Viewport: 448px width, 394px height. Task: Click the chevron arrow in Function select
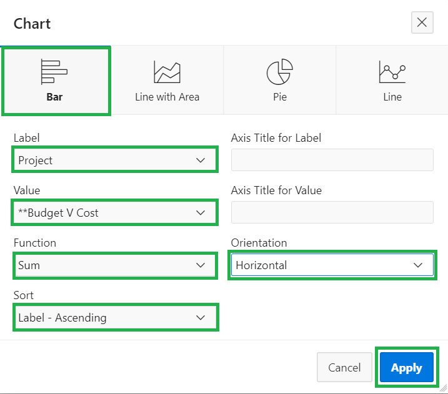pyautogui.click(x=201, y=265)
